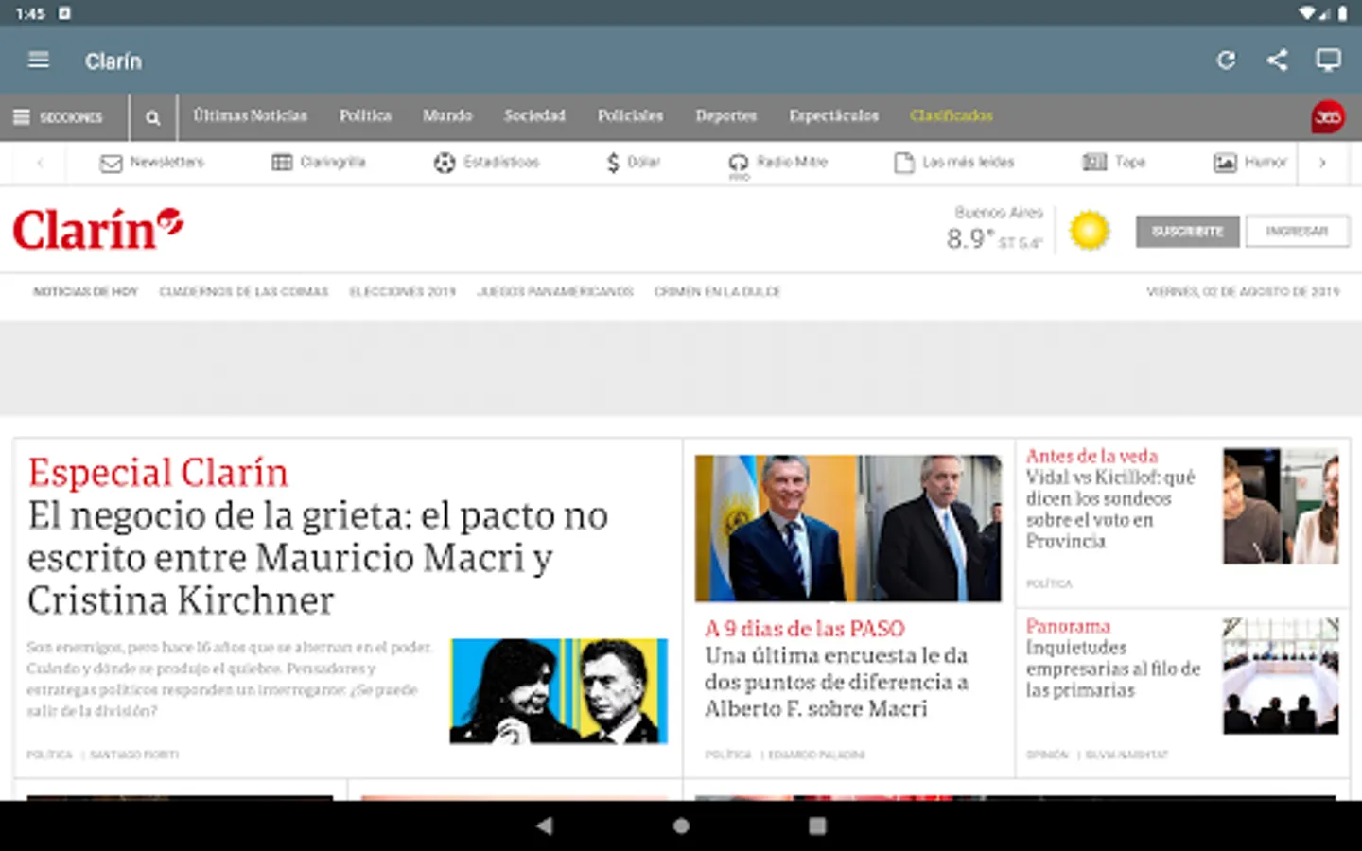Open Elecciones 2019 topic
The image size is (1362, 851).
(403, 292)
